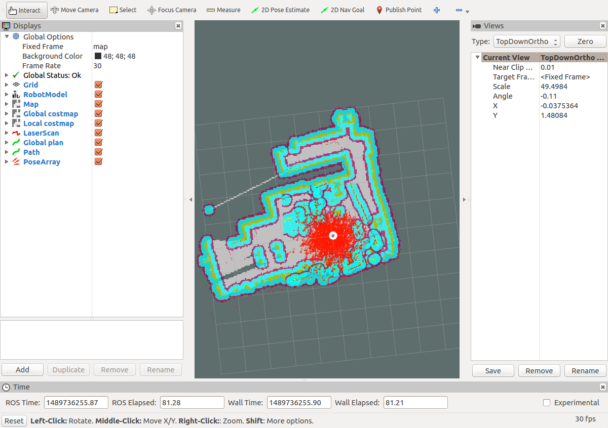Open the TopDownOrtho view Type dropdown
The width and height of the screenshot is (608, 428).
(x=526, y=41)
